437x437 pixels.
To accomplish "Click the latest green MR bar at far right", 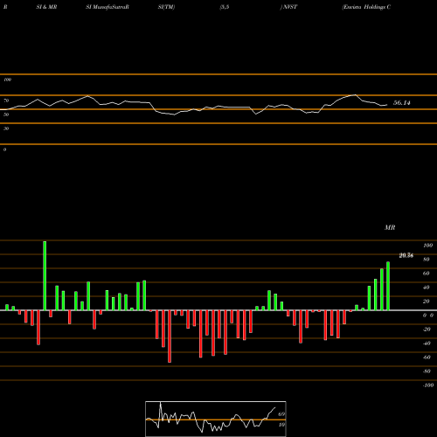I will pos(388,286).
